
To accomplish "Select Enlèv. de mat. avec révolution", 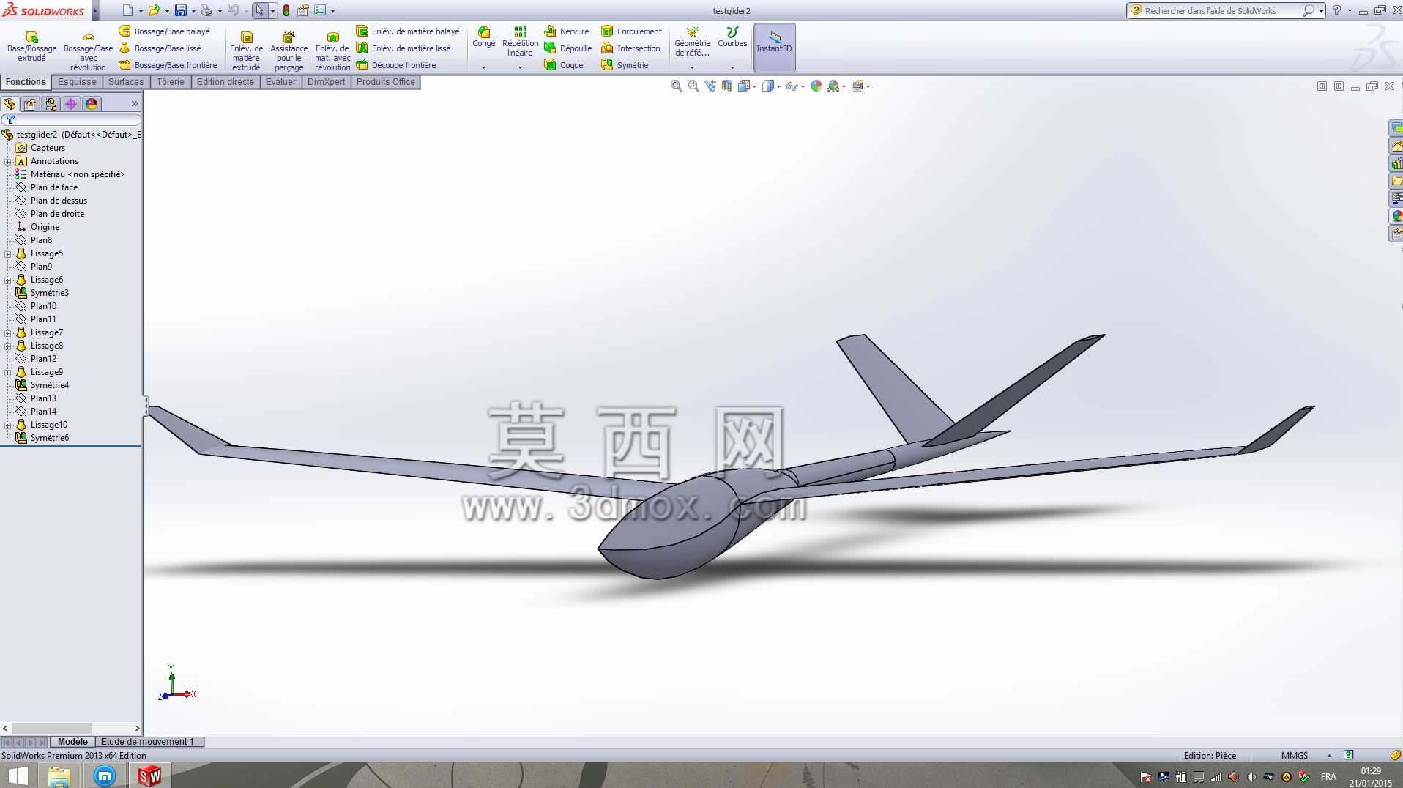I will click(332, 51).
